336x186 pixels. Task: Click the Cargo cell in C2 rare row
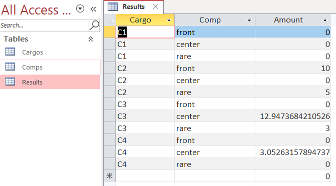tap(145, 92)
